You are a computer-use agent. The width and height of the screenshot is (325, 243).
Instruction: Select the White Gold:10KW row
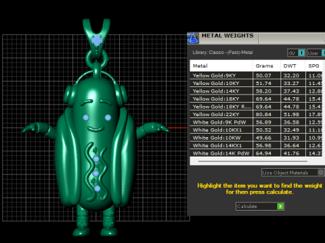256,138
